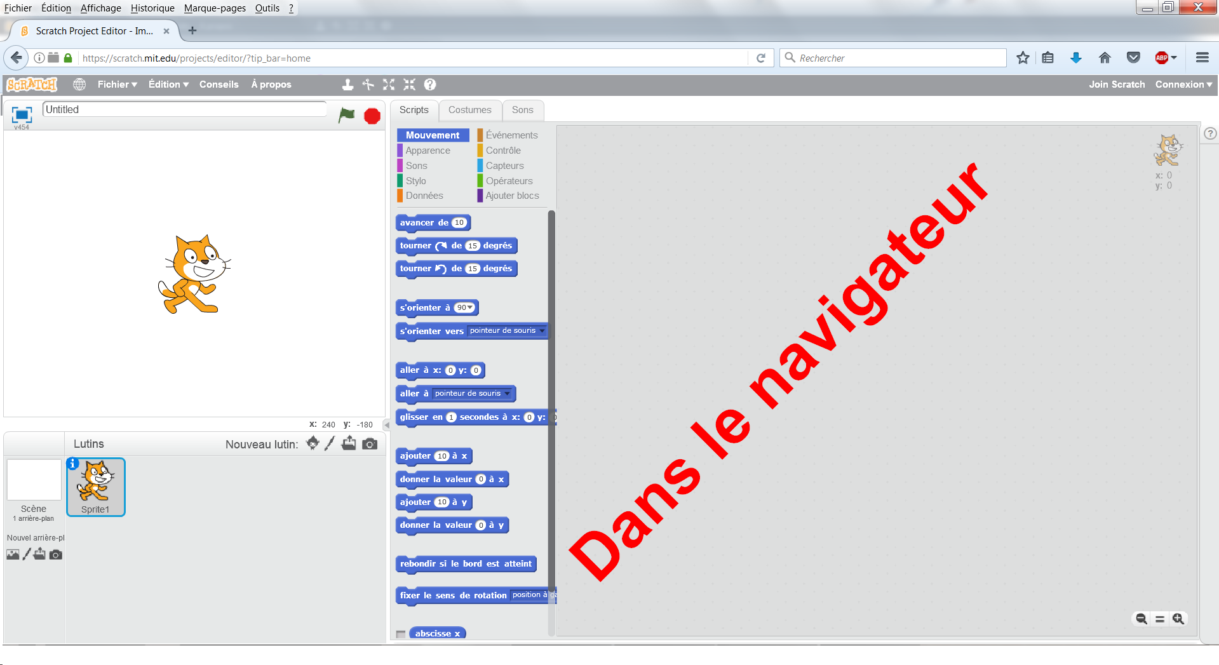
Task: Open the Fichier menu in the Scratch bar
Action: 117,84
